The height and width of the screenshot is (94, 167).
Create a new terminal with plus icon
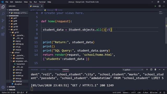coord(147,70)
